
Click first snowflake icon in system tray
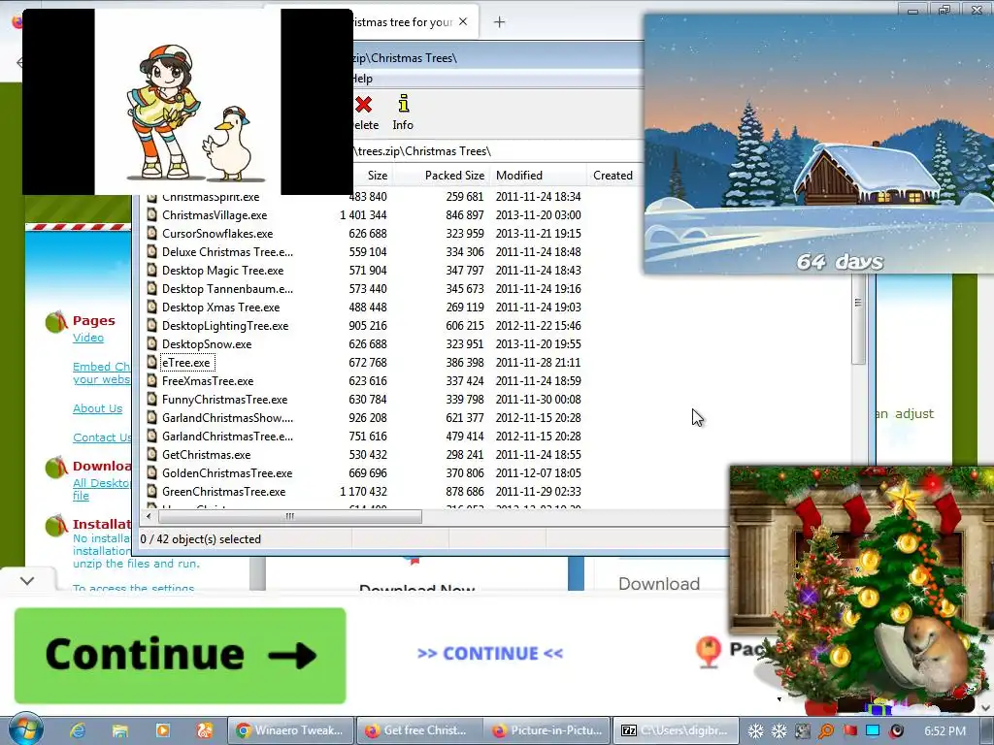click(x=755, y=730)
